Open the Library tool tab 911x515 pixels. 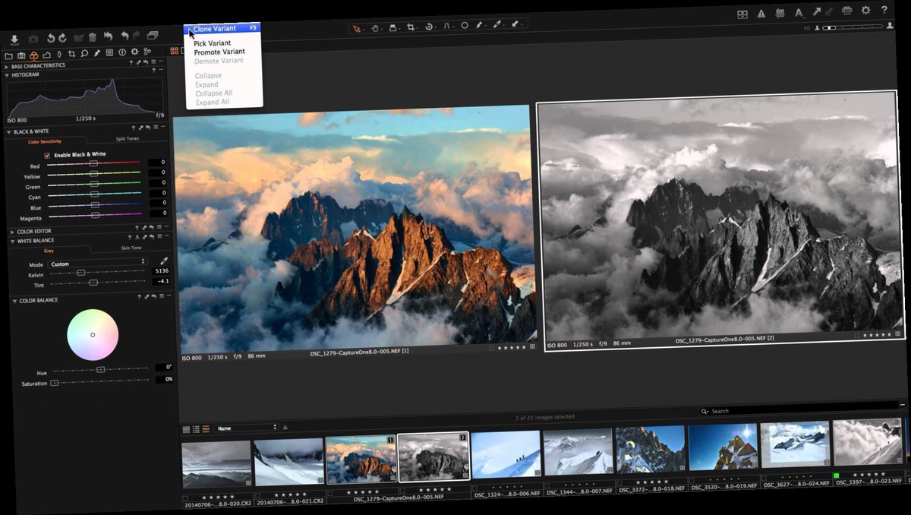pyautogui.click(x=9, y=55)
